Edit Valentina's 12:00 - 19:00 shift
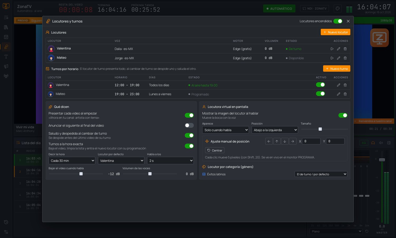The width and height of the screenshot is (396, 238). pos(338,85)
